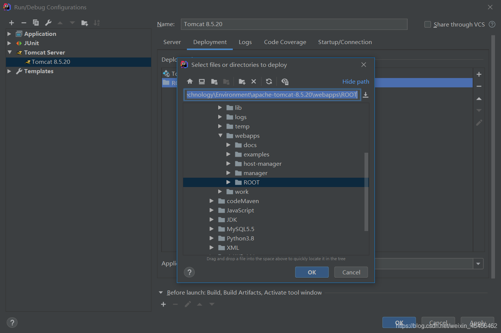Click the Project directory icon

[x=214, y=81]
